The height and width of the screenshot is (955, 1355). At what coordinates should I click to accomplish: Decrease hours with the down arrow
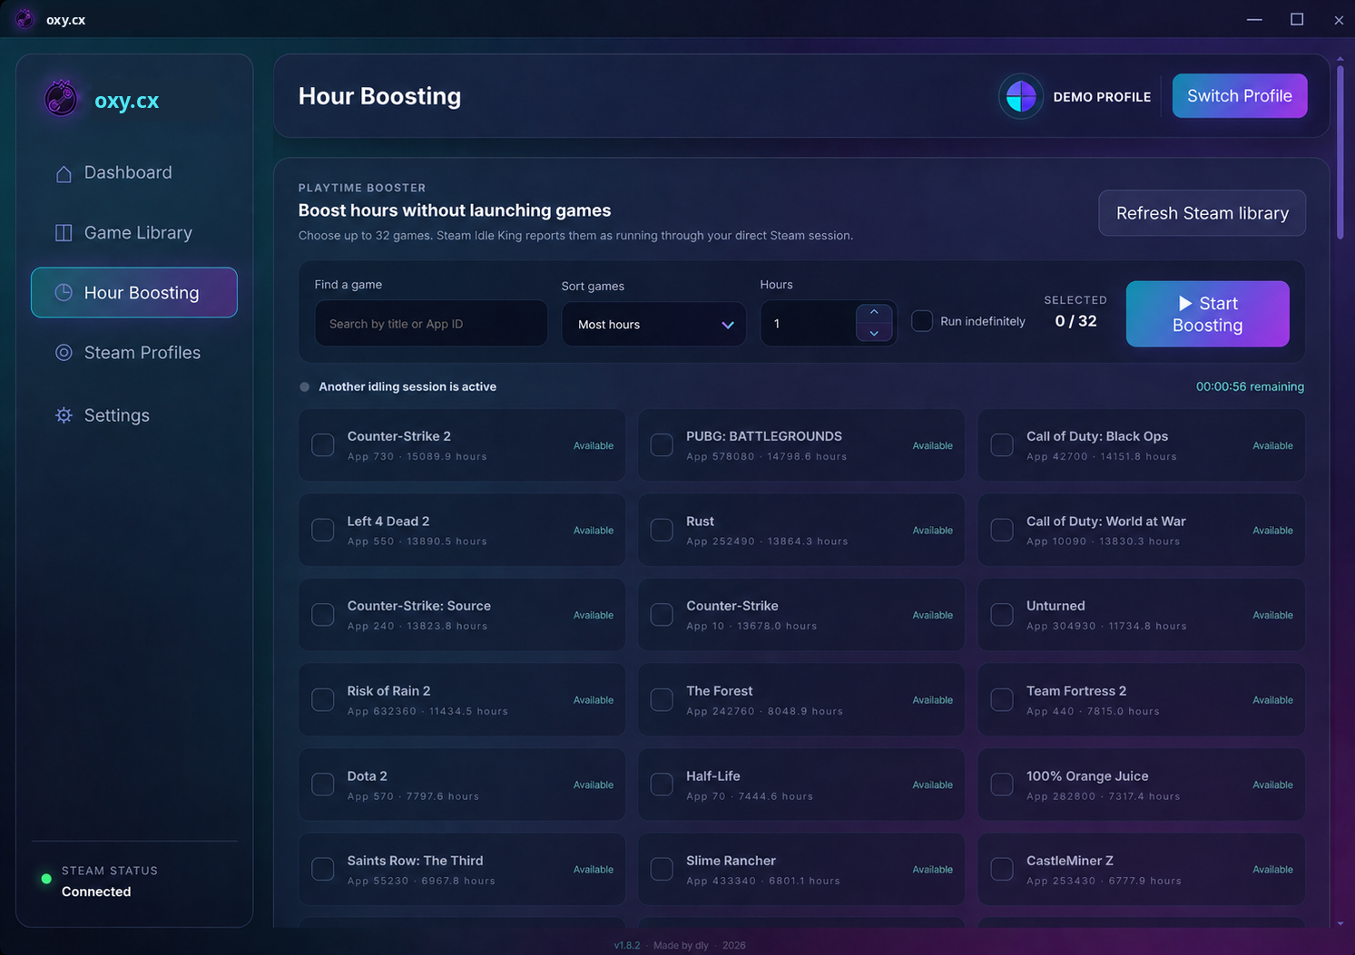pyautogui.click(x=874, y=333)
